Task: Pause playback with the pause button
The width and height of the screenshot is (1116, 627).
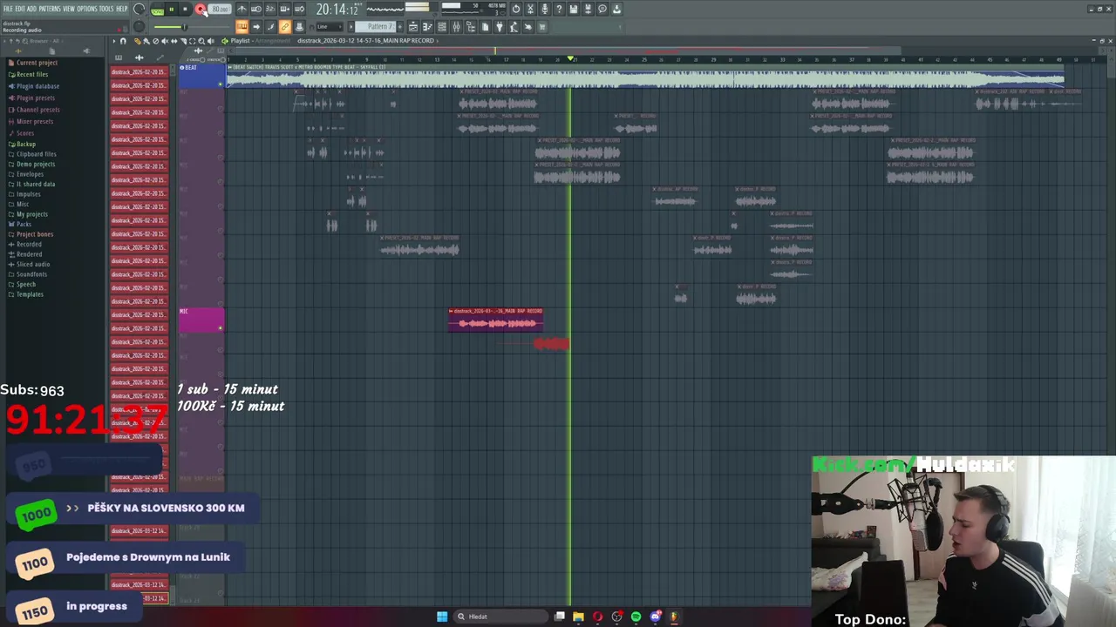Action: [172, 9]
